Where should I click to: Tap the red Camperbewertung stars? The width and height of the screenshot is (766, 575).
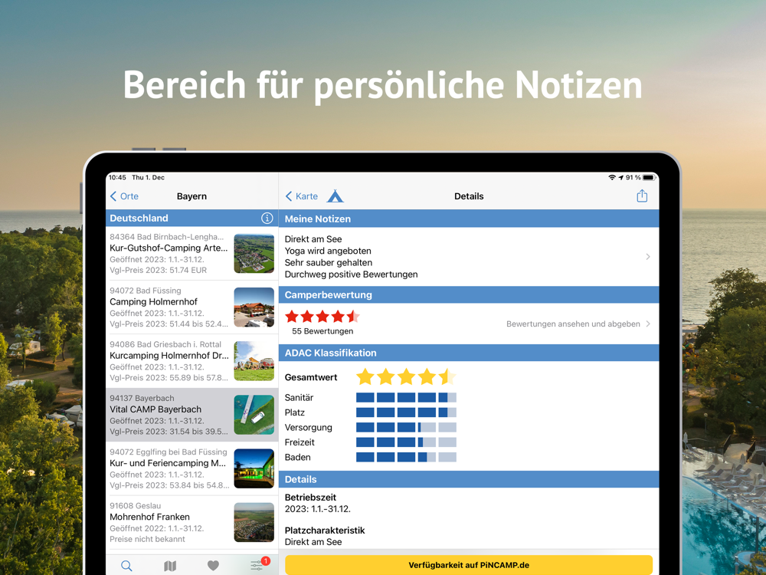[x=322, y=317]
